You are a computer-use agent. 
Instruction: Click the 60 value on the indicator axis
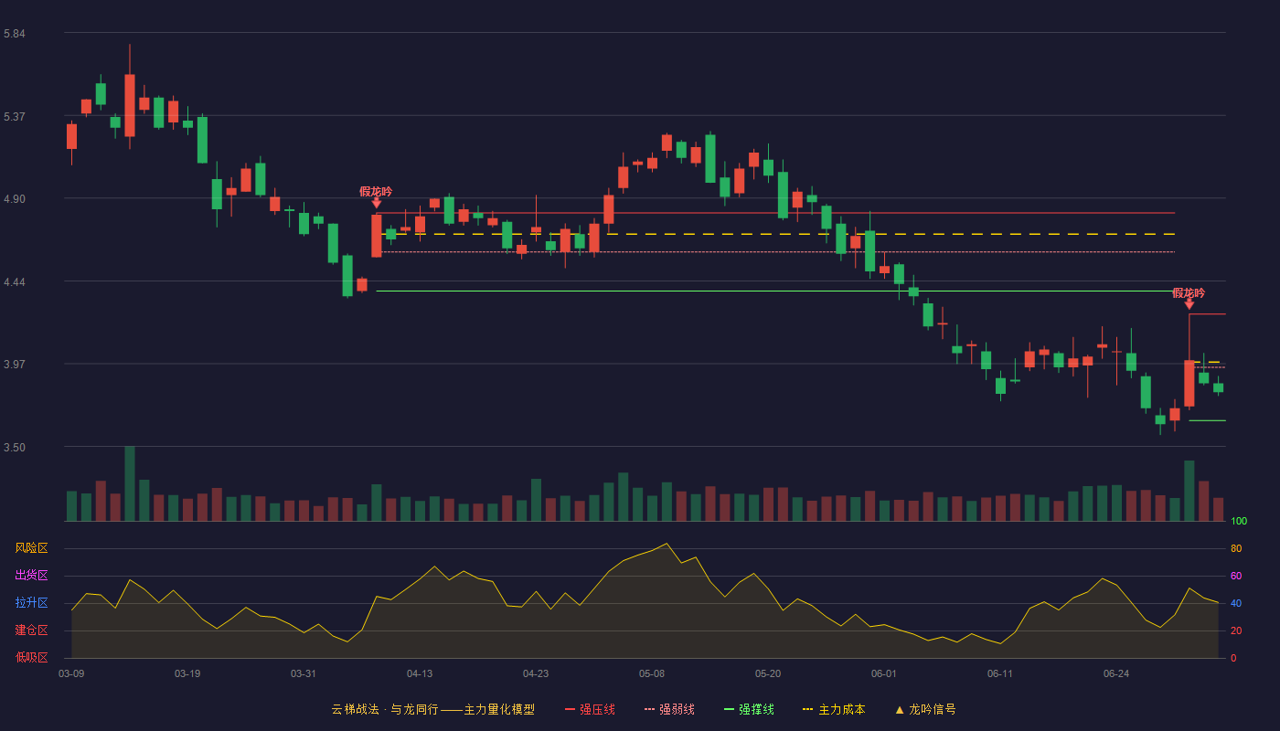1236,576
